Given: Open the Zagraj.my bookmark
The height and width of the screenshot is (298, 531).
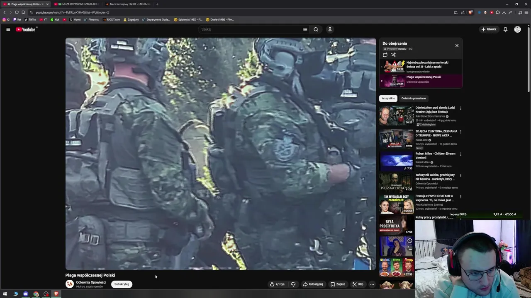Looking at the screenshot, I should point(131,19).
